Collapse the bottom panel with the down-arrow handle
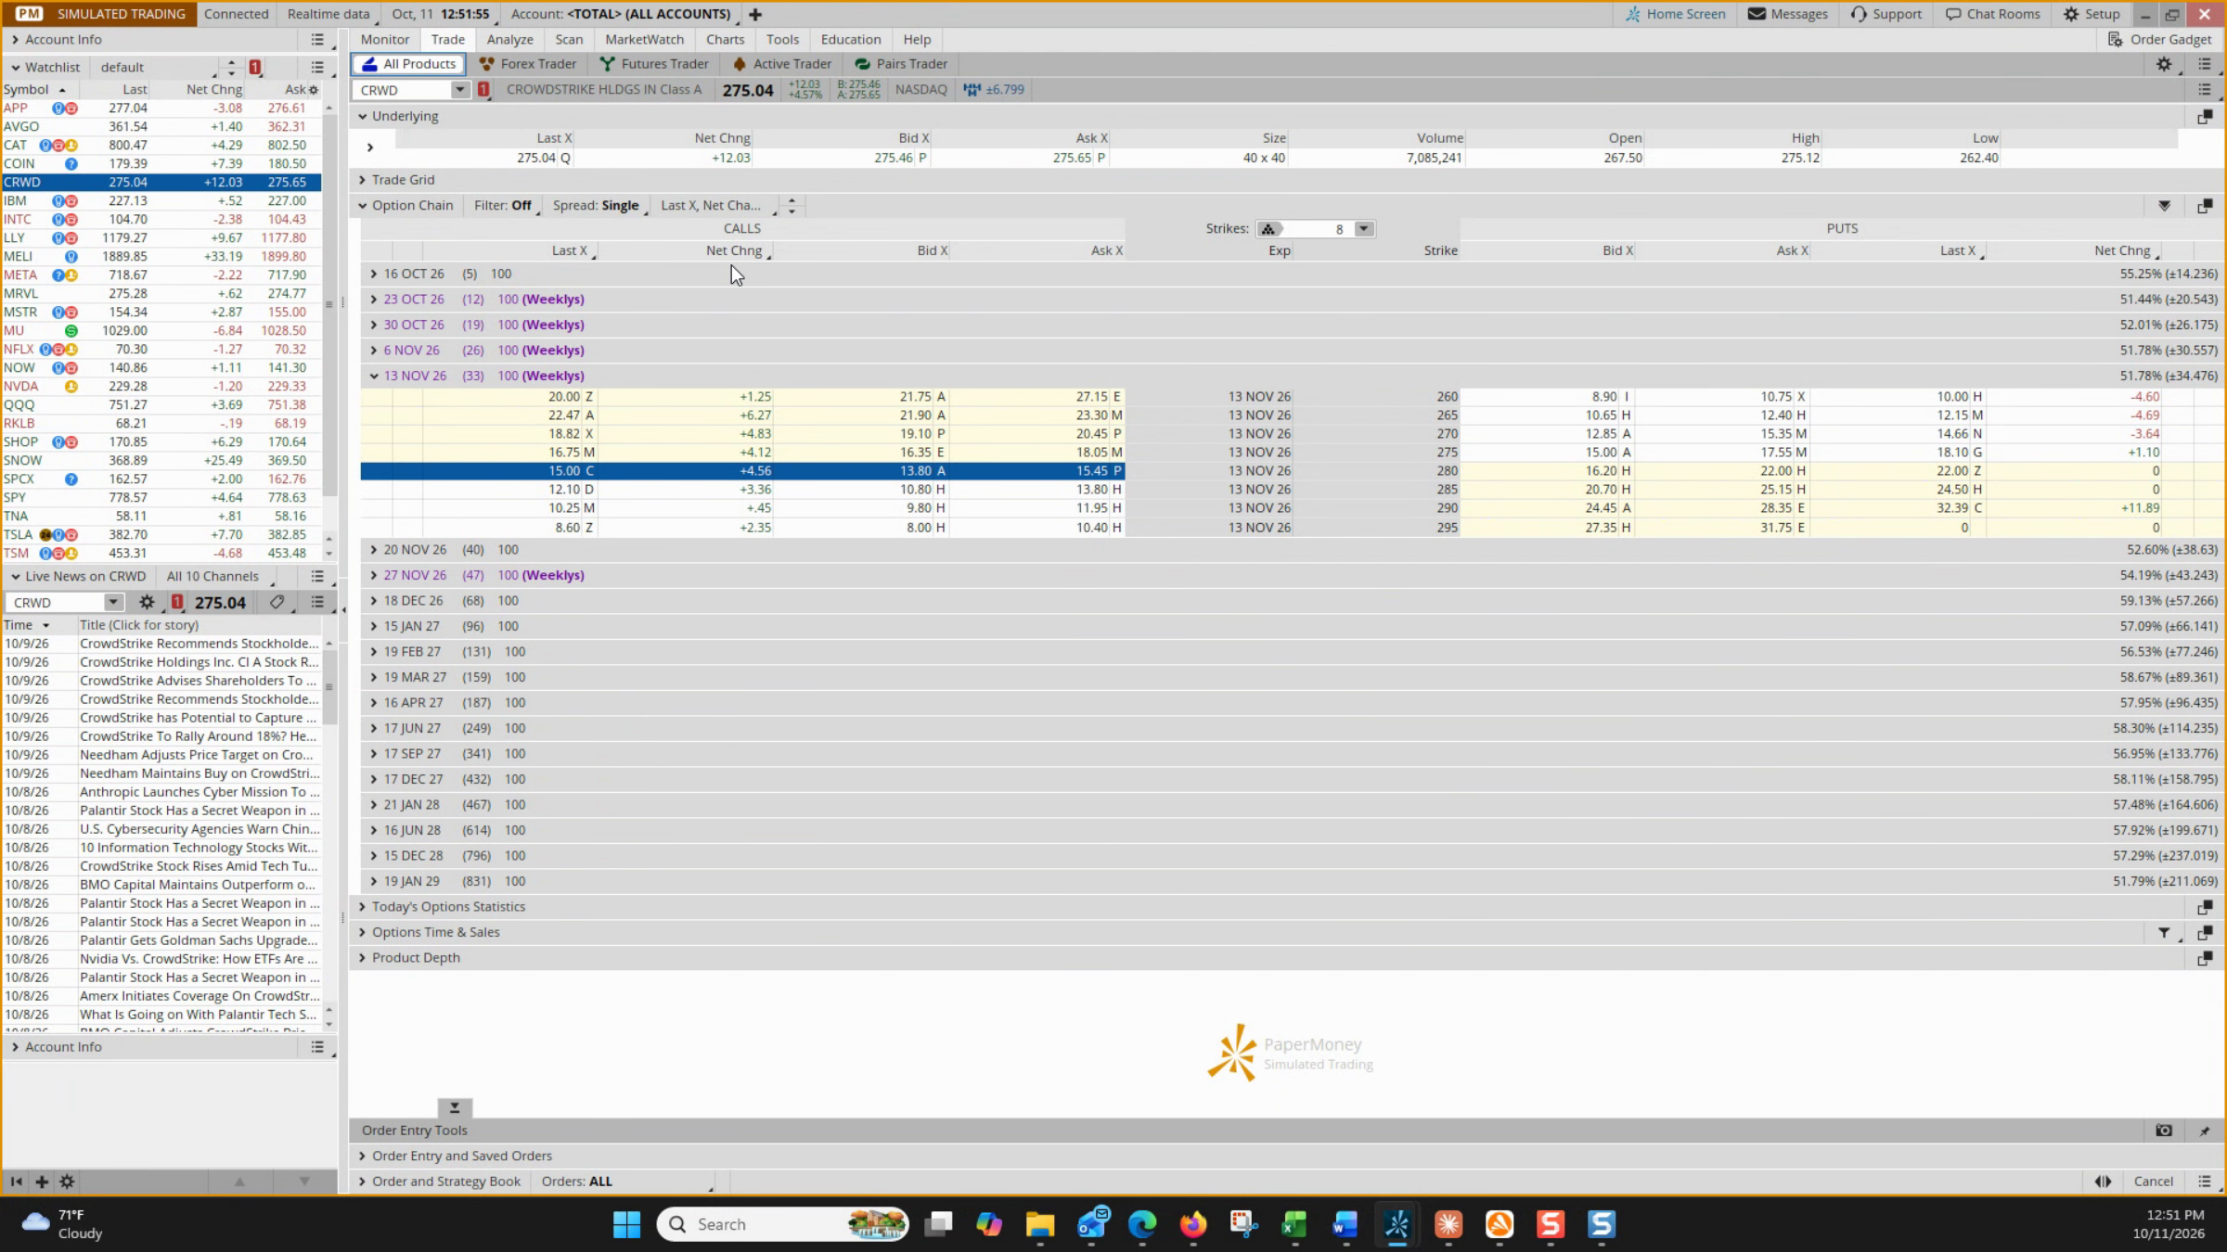Screen dimensions: 2227x1252 click(x=455, y=1107)
